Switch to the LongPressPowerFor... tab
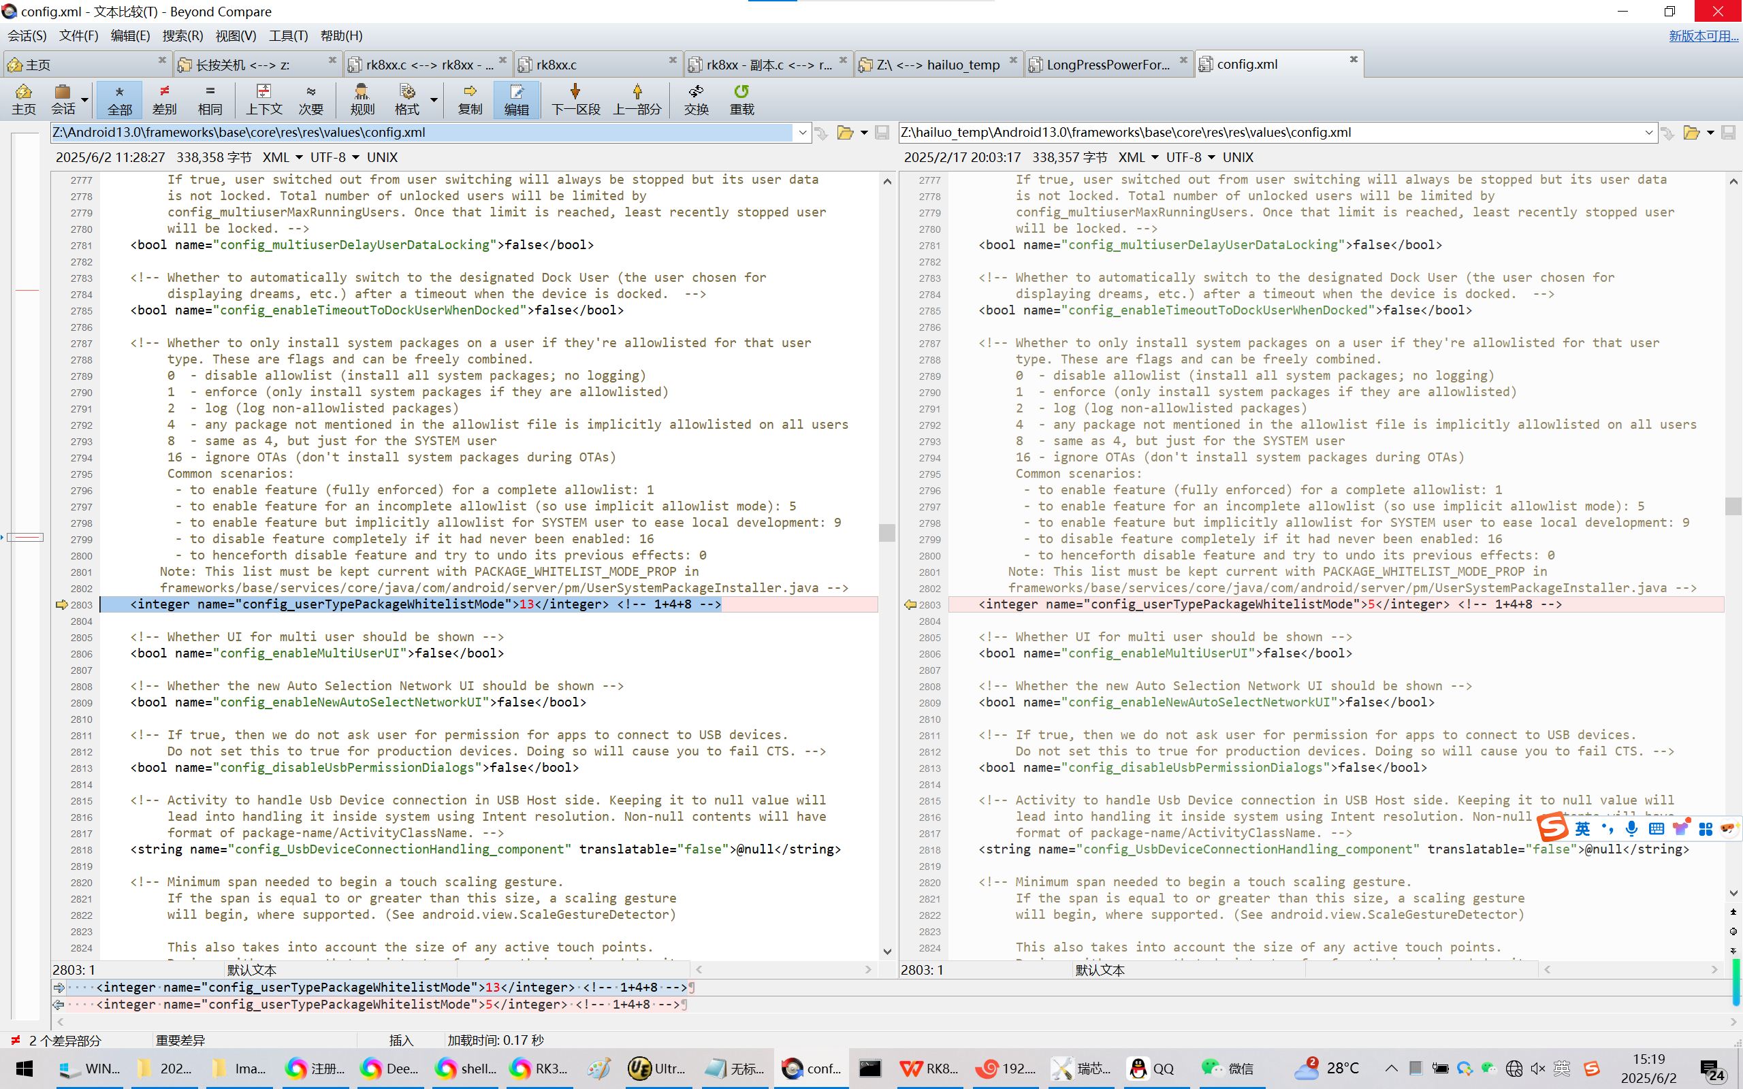This screenshot has width=1743, height=1089. point(1107,65)
